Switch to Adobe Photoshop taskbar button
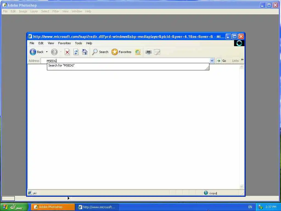 [53, 207]
